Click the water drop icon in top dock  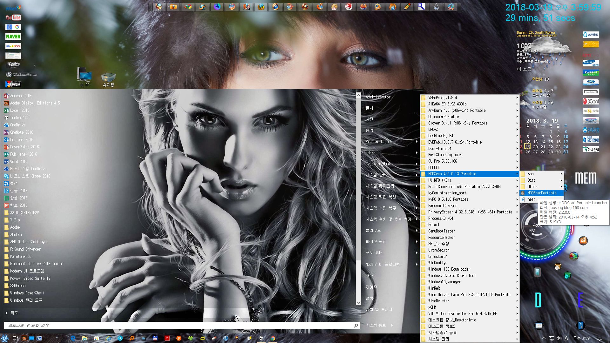(x=436, y=7)
